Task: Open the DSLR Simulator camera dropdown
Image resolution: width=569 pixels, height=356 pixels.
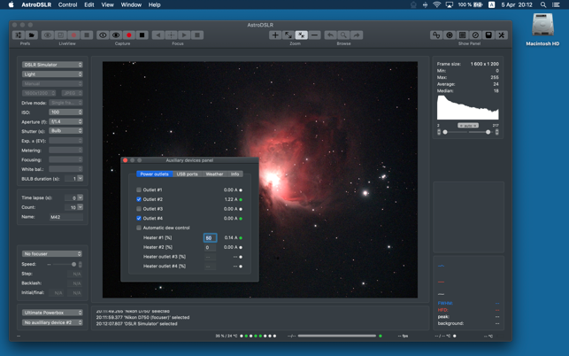Action: (52, 65)
